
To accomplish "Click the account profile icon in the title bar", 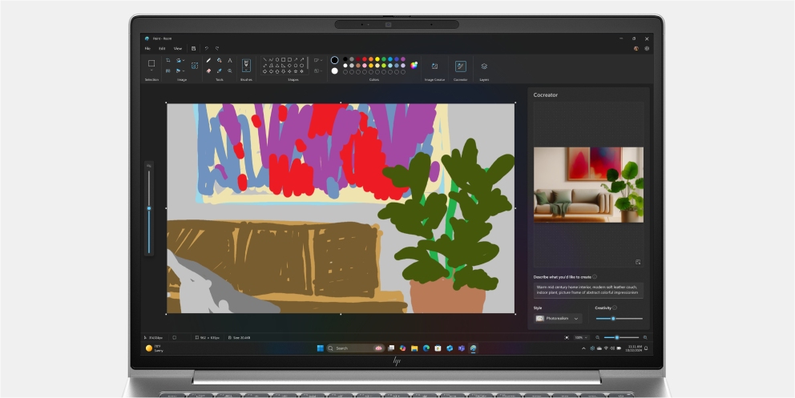I will pos(636,49).
